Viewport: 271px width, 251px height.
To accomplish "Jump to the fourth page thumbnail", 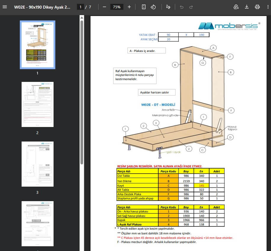I will coord(38,224).
